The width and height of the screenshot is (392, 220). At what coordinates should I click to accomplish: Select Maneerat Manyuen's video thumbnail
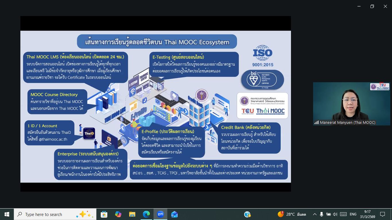(351, 104)
